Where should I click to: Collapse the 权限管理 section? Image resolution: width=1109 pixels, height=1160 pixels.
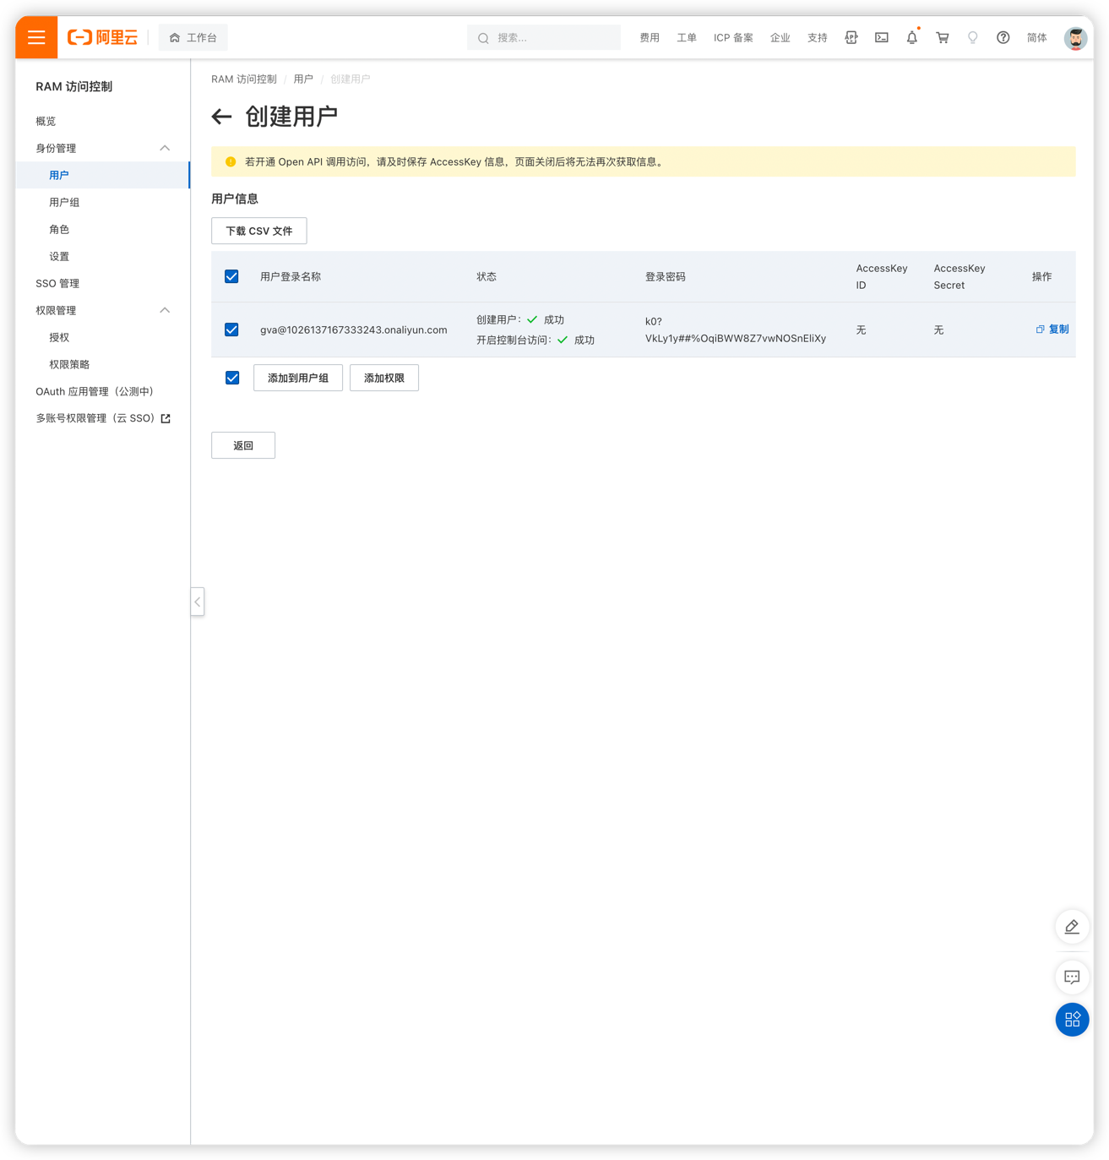coord(165,311)
